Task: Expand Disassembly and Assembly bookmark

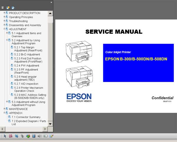Action: point(4,25)
